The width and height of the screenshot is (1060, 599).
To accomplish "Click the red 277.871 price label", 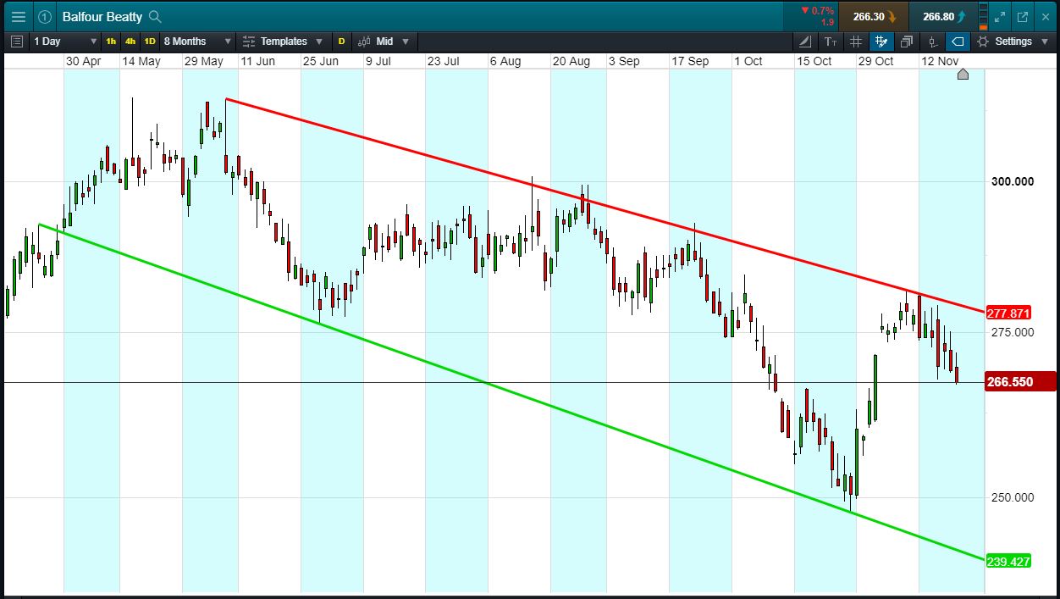I will click(1009, 313).
